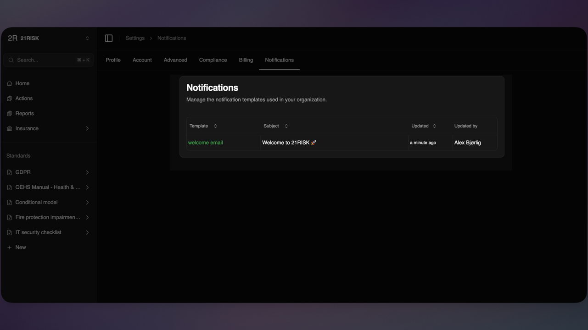This screenshot has width=588, height=330.
Task: Click the IT security checklist document icon
Action: [9, 232]
